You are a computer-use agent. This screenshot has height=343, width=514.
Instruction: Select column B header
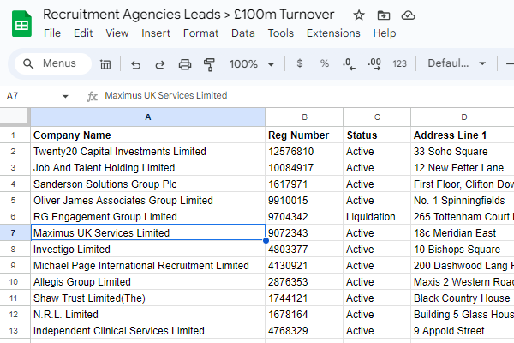[x=304, y=117]
